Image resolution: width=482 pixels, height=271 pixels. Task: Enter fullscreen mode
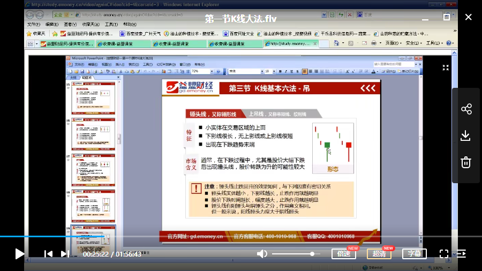pos(444,254)
